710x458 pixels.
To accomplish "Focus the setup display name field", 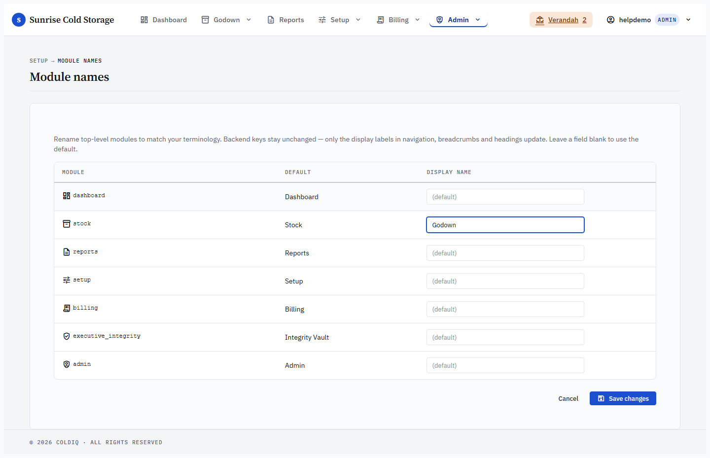I will [505, 281].
